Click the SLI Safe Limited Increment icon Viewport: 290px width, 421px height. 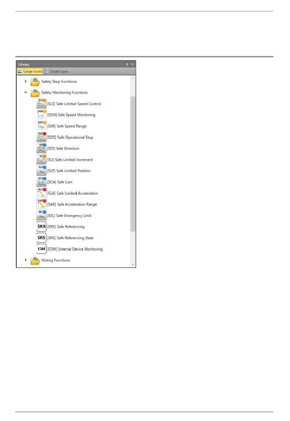(x=41, y=159)
